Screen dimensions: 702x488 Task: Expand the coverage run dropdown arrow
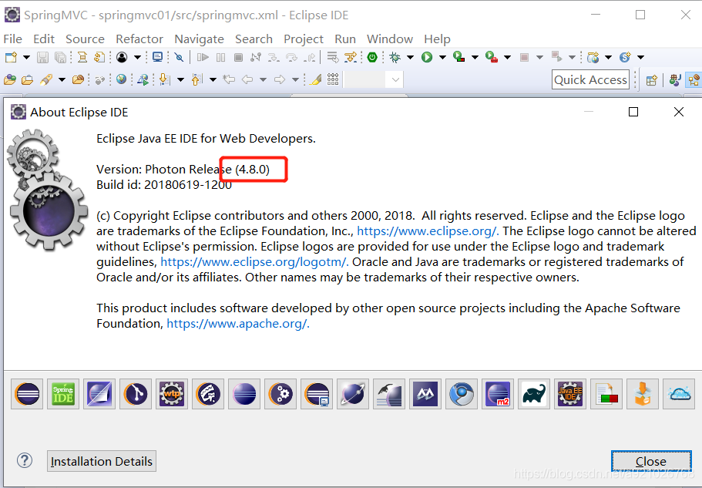tap(475, 57)
